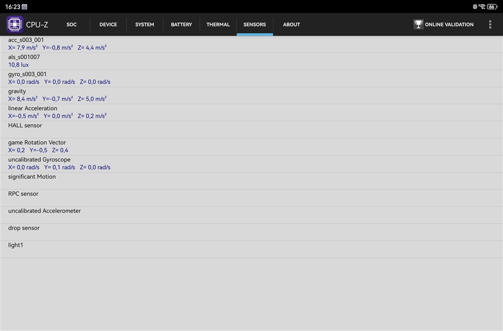This screenshot has width=503, height=331.
Task: Switch to the SOC tab
Action: (72, 25)
